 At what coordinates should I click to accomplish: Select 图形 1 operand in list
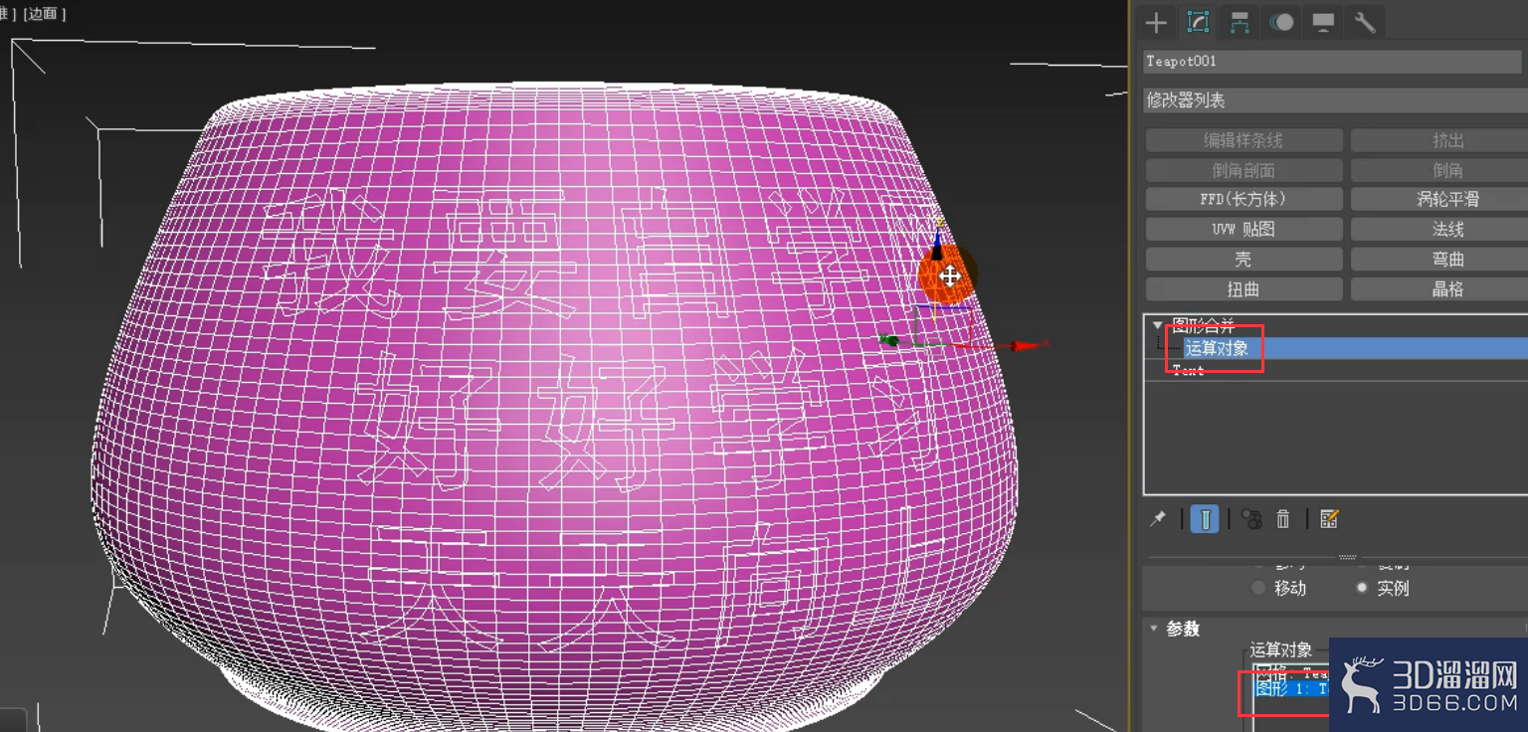[x=1291, y=688]
